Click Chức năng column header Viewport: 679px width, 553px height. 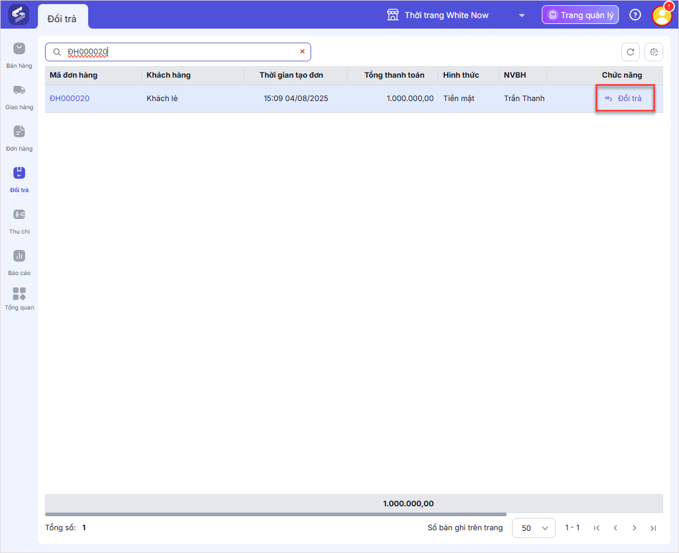[622, 75]
